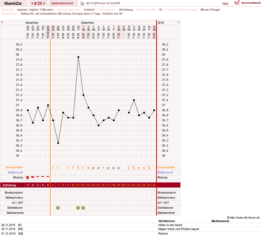Click the left Zervixschleim row label
261x242 pixels.
14,167
